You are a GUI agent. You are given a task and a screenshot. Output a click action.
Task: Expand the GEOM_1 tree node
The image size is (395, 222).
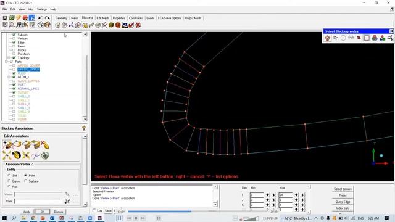pyautogui.click(x=9, y=77)
